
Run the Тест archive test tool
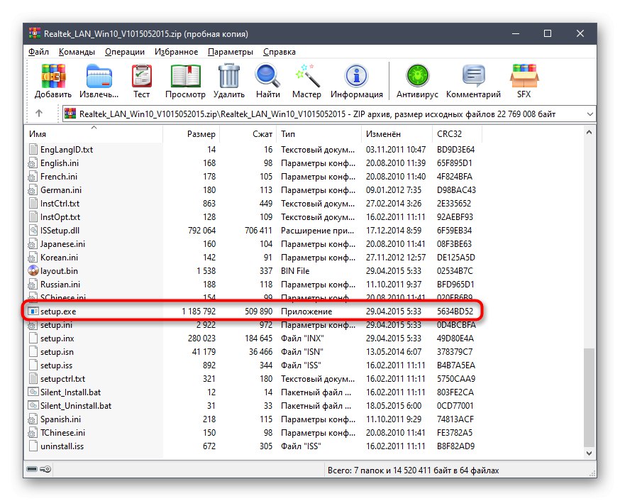[x=142, y=76]
